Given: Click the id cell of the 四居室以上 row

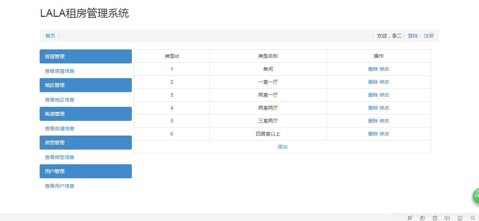Looking at the screenshot, I should tap(172, 134).
